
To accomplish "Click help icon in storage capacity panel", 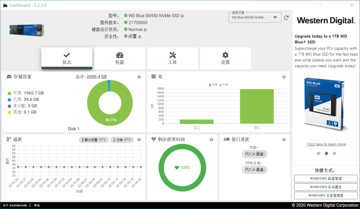I will pos(139,77).
